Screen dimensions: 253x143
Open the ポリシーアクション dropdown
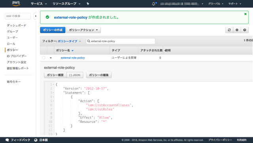pyautogui.click(x=83, y=30)
